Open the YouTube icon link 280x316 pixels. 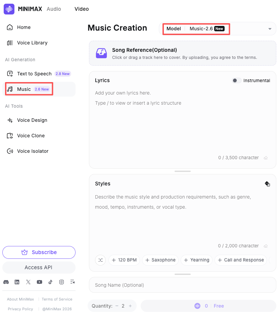(x=39, y=282)
